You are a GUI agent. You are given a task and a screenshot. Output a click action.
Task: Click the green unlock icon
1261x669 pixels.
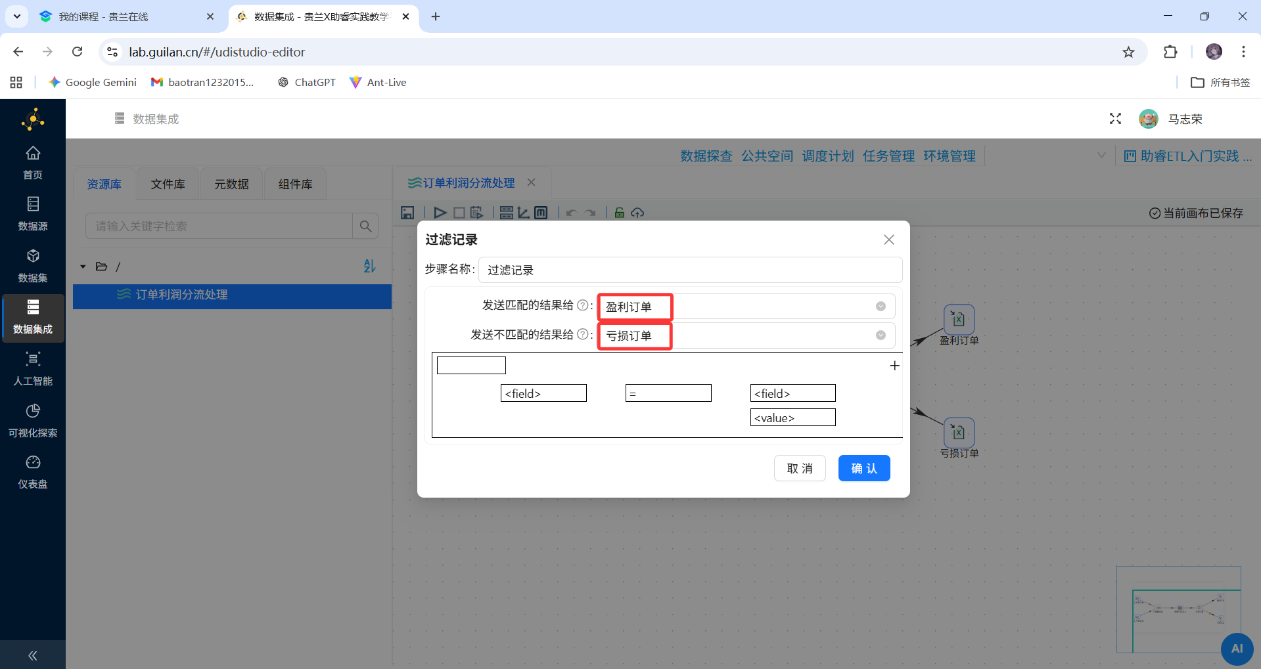(x=619, y=213)
